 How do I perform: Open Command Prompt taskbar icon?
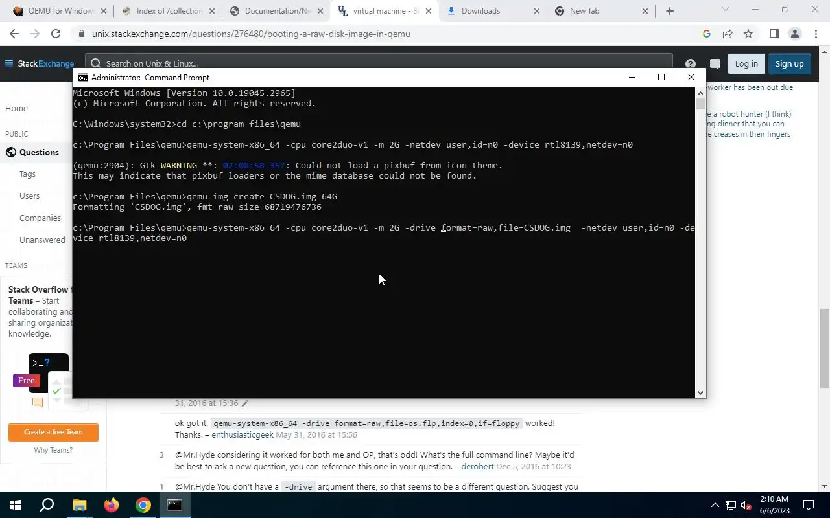(175, 505)
